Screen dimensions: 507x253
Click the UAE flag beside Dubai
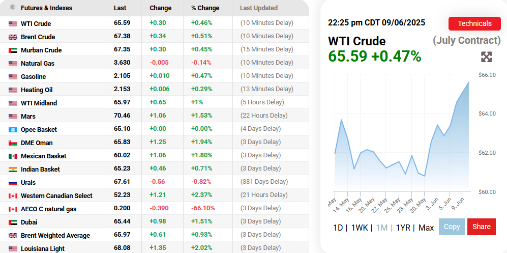[x=13, y=222]
